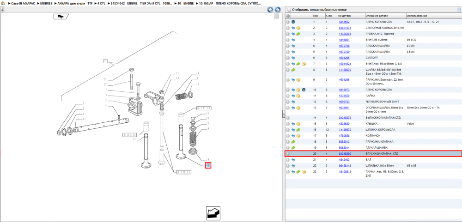Image resolution: width=462 pixels, height=222 pixels.
Task: Go to the catalog home icon
Action: 3,3
